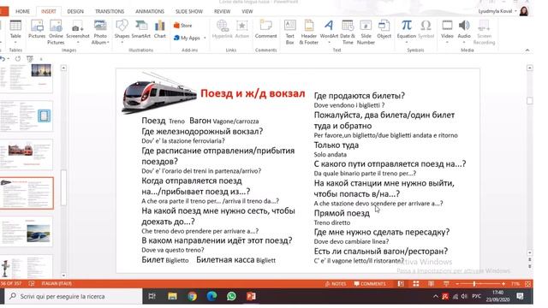The width and height of the screenshot is (548, 308).
Task: Open WhatsApp from taskbar
Action: pyautogui.click(x=231, y=297)
